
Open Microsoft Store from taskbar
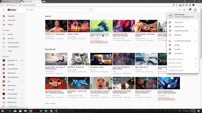click(x=20, y=111)
